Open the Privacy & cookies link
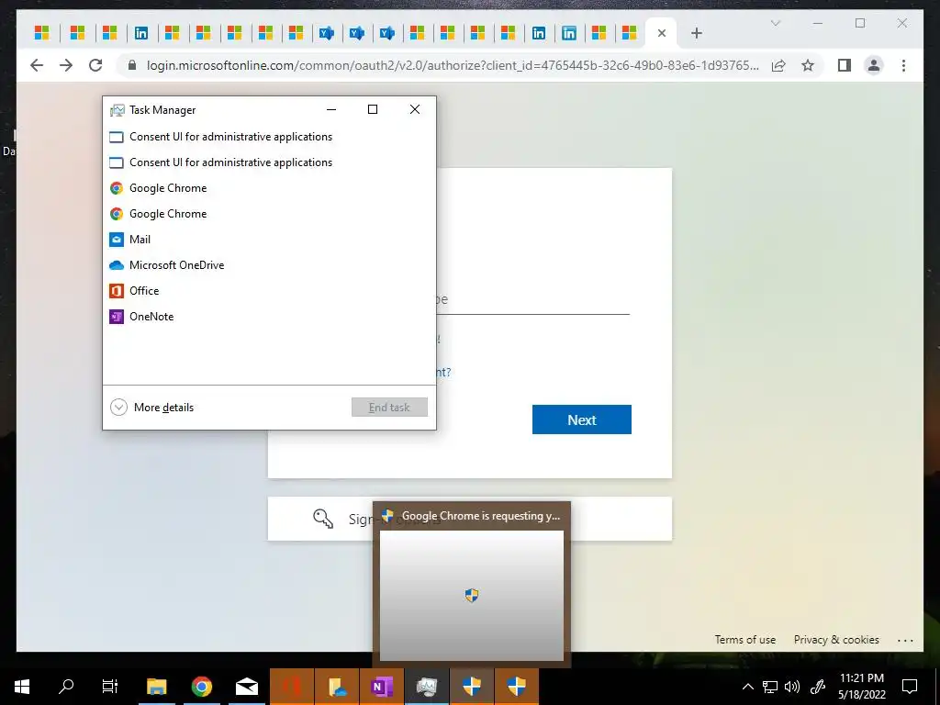This screenshot has height=705, width=940. (836, 640)
